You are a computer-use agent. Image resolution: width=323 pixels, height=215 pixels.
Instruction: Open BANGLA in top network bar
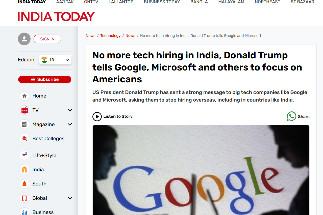199,2
